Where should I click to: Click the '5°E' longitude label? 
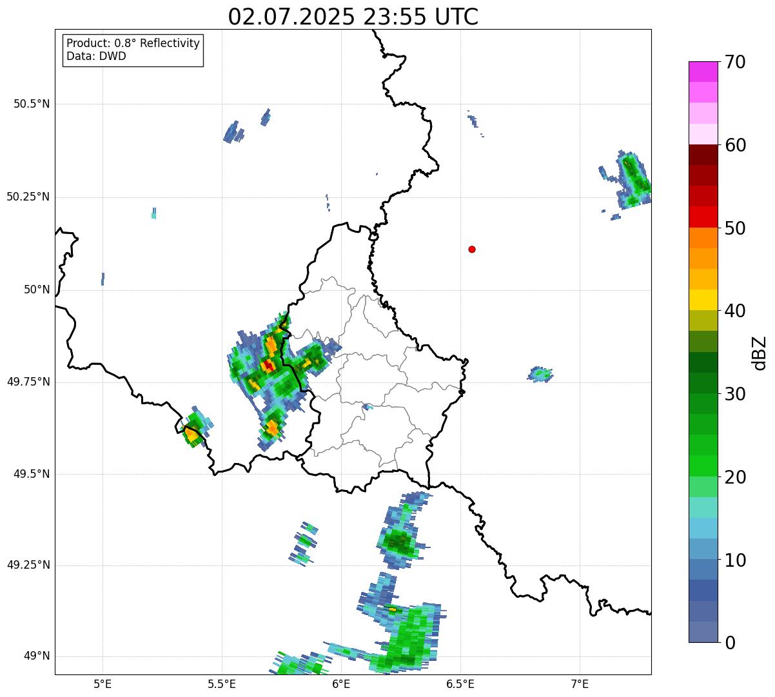pyautogui.click(x=103, y=684)
